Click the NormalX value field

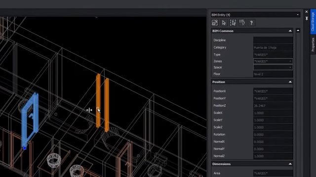273,142
